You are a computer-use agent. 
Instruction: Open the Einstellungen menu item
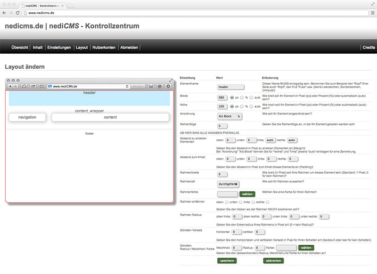tap(59, 48)
